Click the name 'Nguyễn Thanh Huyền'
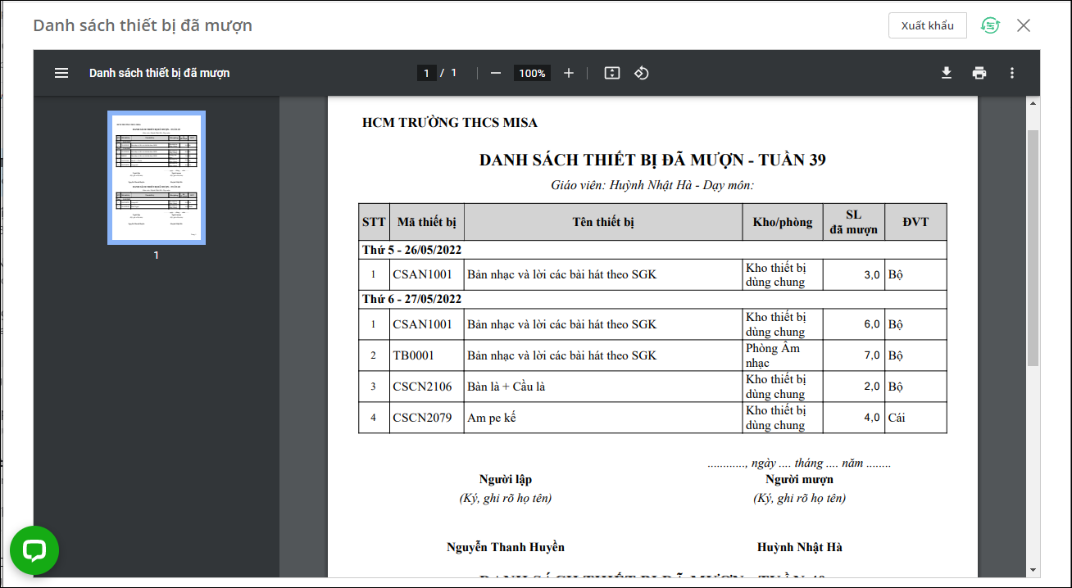1072x588 pixels. 506,547
